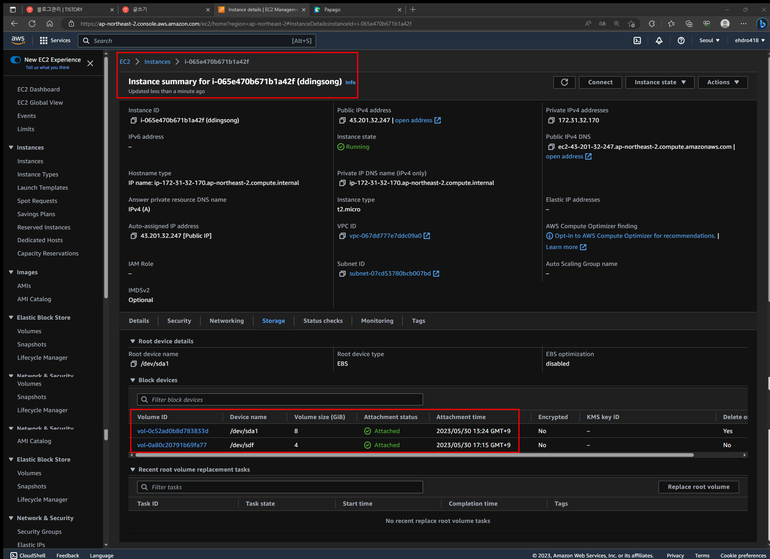Click the block devices horizontal scrollbar
This screenshot has width=770, height=559.
[414, 455]
